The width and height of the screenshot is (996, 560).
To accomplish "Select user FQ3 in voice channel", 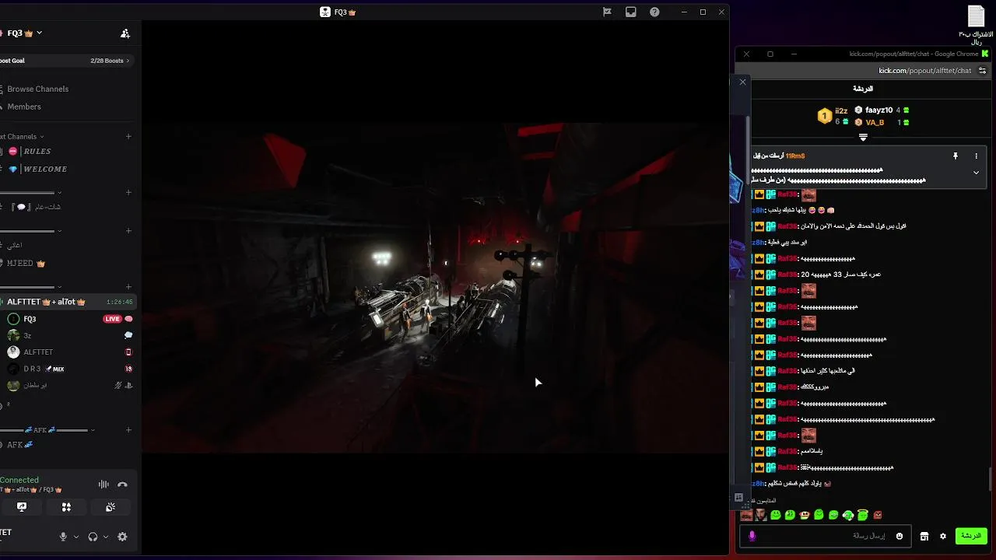I will pos(30,319).
